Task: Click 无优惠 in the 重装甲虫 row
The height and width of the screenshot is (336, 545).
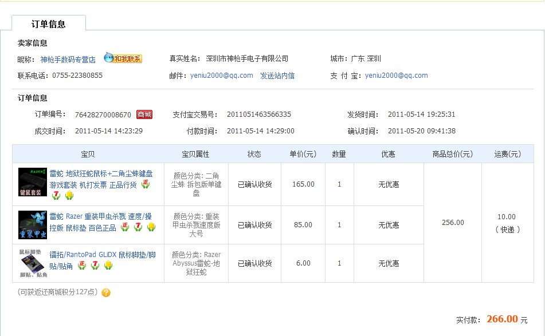Action: pos(389,226)
